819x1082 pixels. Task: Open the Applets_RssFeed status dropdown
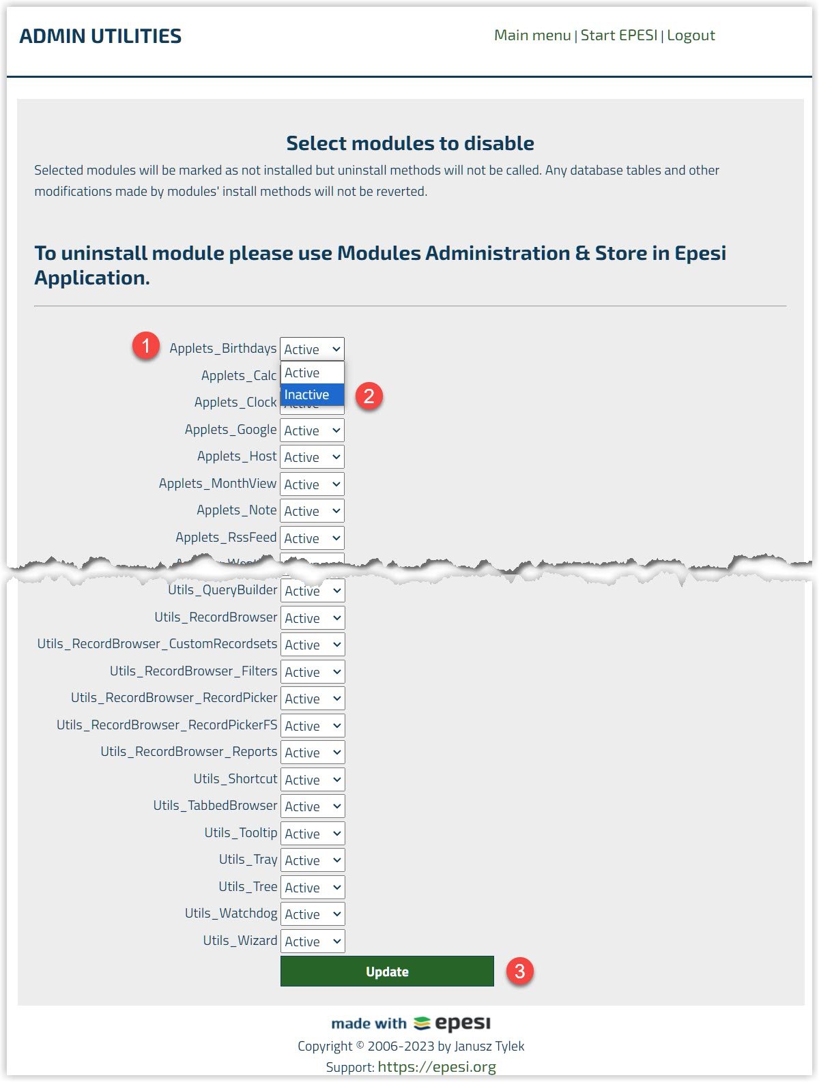(x=312, y=538)
